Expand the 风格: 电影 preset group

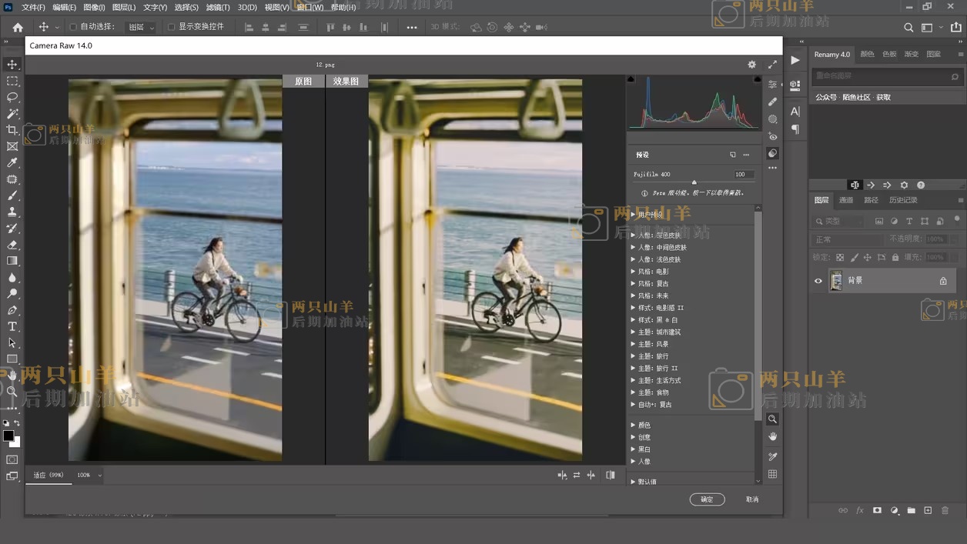[634, 272]
